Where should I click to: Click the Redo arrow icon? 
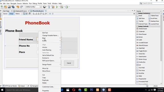[x=22, y=7]
